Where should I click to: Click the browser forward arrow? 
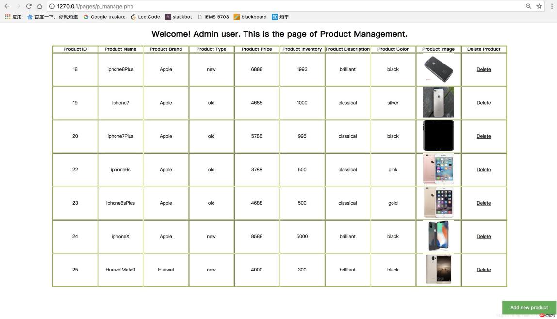click(x=18, y=6)
